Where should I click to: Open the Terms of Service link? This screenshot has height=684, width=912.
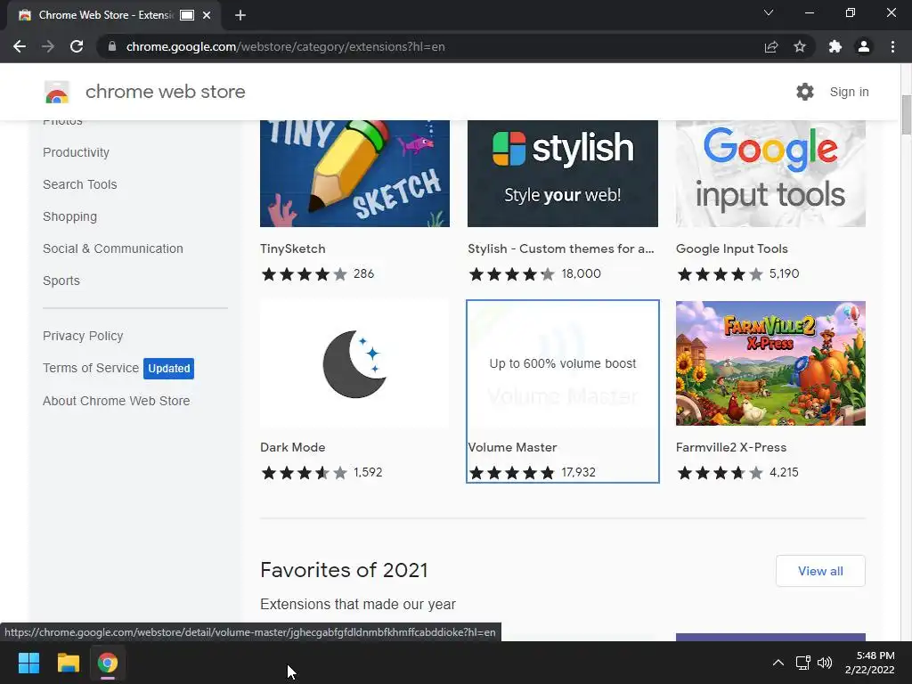pos(91,368)
